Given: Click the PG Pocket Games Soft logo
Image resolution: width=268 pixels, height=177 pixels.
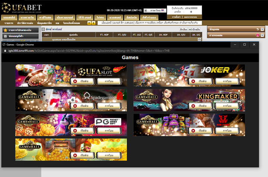Looking at the screenshot, I should pyautogui.click(x=108, y=122).
